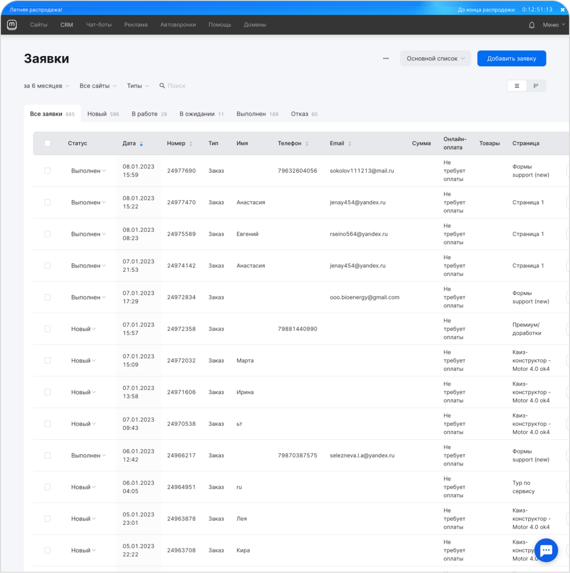
Task: Click the home logo in navbar
Action: click(x=12, y=25)
